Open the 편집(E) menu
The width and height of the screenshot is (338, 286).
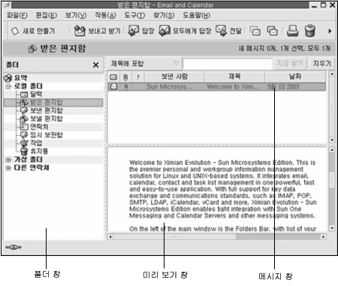[x=47, y=16]
